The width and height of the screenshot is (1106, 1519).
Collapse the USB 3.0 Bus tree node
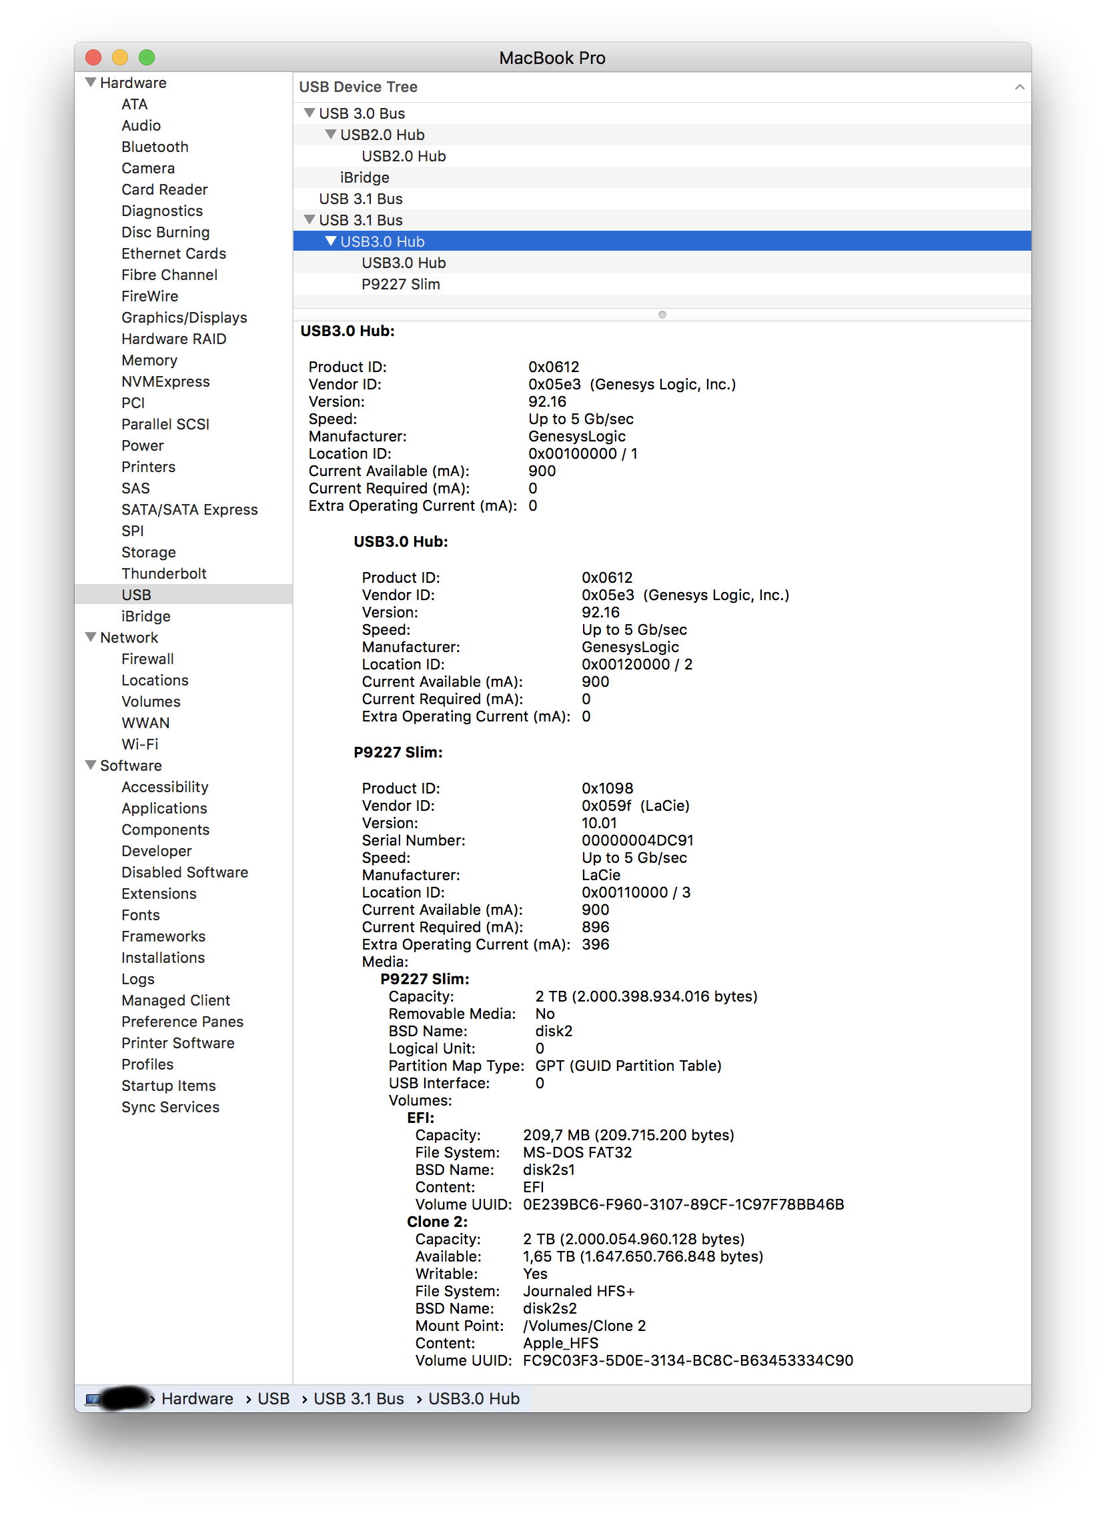point(310,113)
